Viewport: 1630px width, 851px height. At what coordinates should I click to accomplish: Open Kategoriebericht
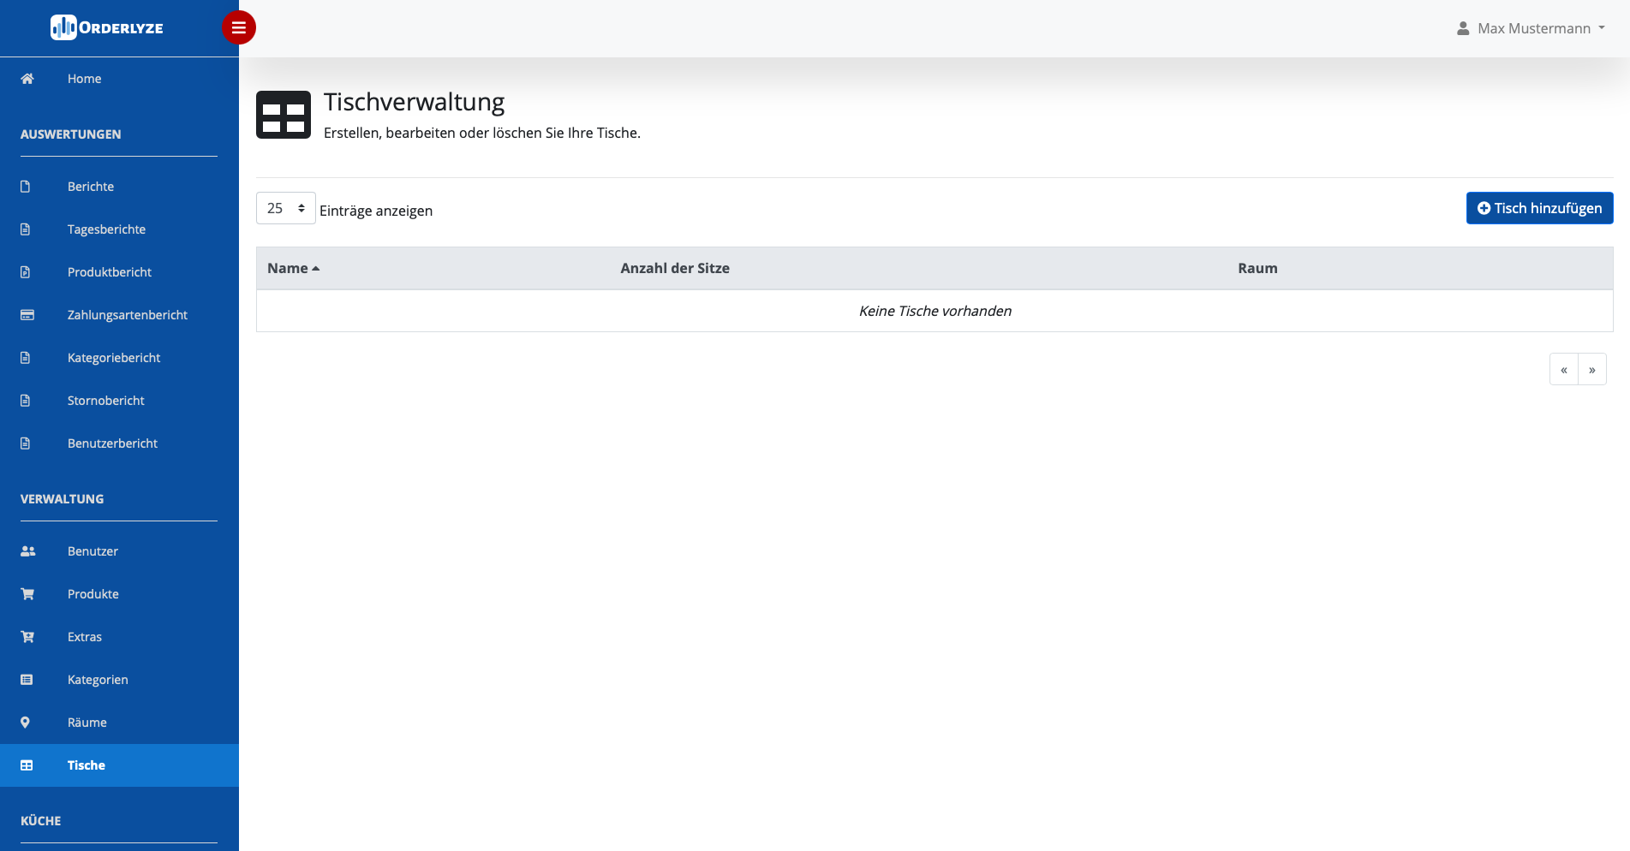click(x=119, y=358)
